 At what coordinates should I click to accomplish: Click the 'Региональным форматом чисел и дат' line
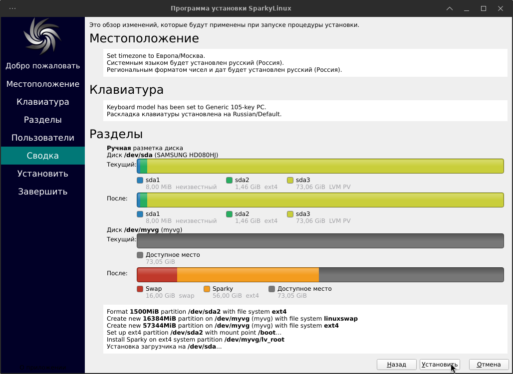click(224, 70)
